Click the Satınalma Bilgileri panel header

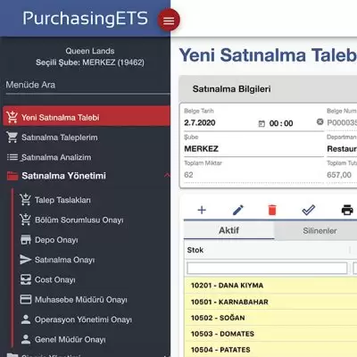point(268,88)
